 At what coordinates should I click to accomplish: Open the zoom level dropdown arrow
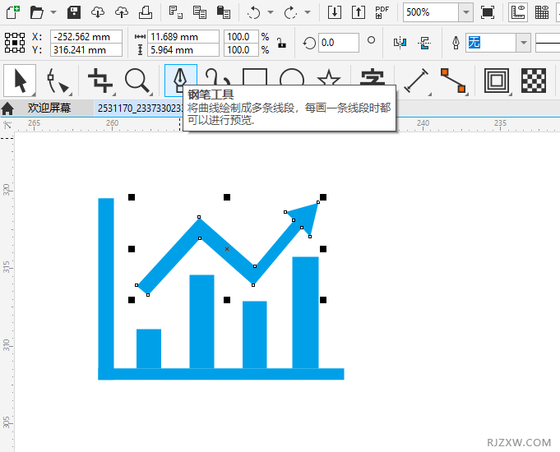coord(466,12)
